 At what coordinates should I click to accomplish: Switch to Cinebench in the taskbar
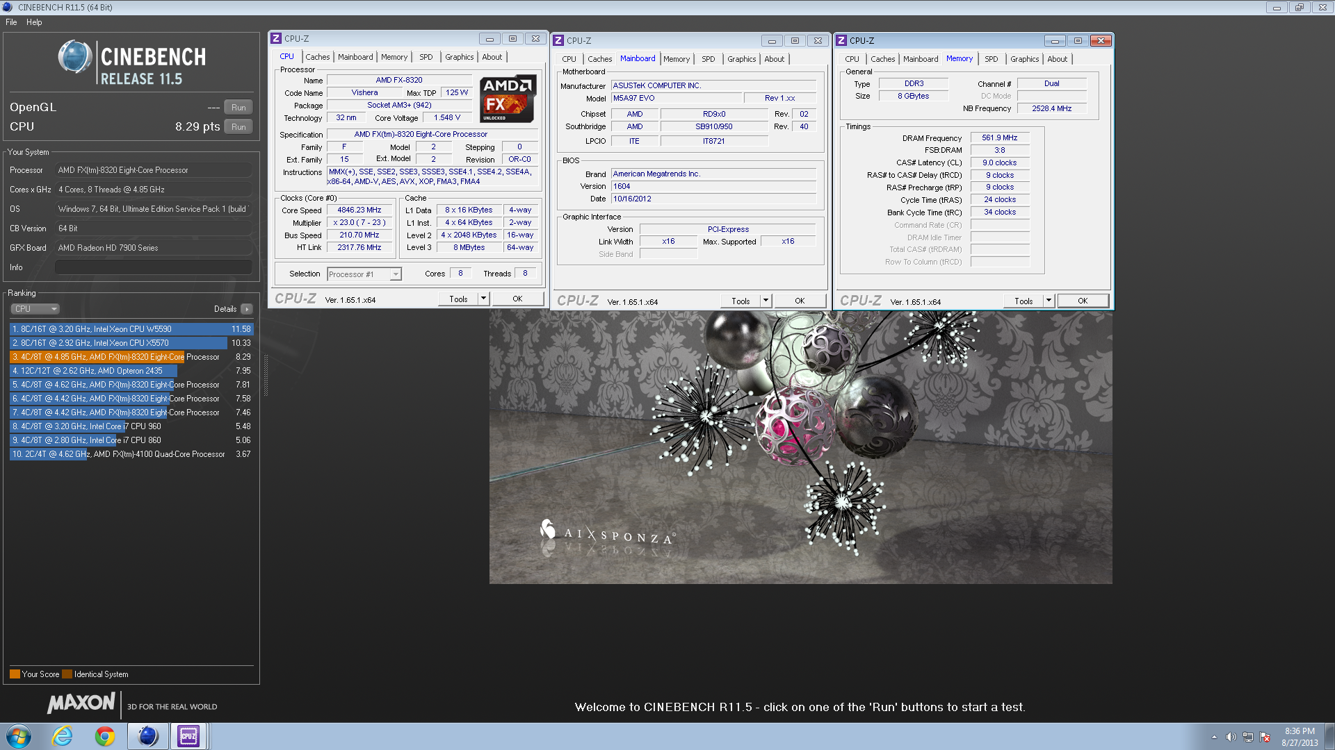(x=147, y=736)
